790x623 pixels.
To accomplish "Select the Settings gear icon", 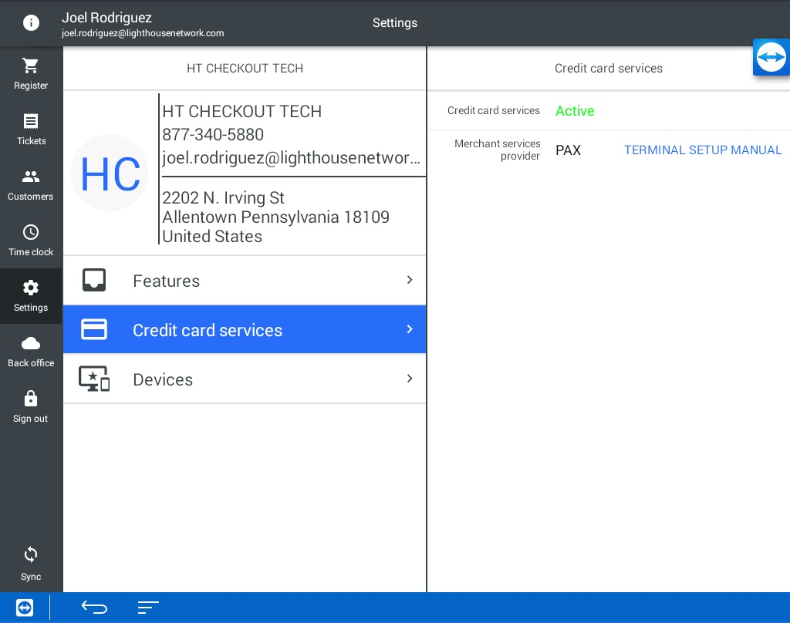I will pyautogui.click(x=31, y=288).
